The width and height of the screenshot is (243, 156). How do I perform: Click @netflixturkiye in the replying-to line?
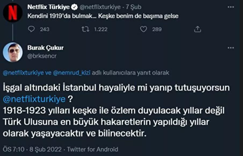pyautogui.click(x=23, y=73)
